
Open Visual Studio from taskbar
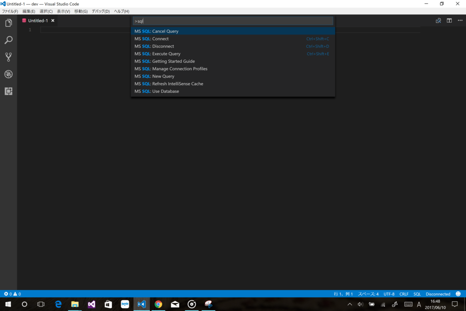91,304
